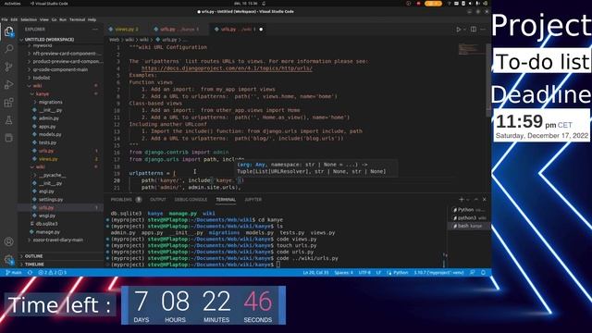Open the Accounts icon in activity bar
The height and width of the screenshot is (333, 592).
[x=8, y=241]
